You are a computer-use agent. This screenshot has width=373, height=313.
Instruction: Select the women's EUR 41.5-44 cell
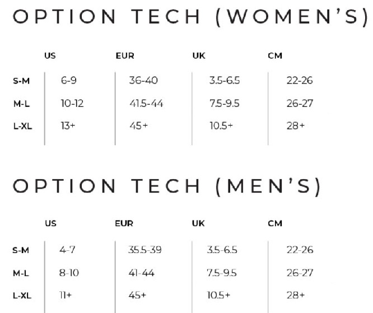pos(146,104)
